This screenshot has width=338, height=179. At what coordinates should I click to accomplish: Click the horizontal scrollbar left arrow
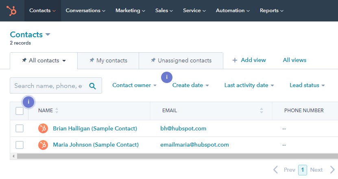(x=13, y=156)
